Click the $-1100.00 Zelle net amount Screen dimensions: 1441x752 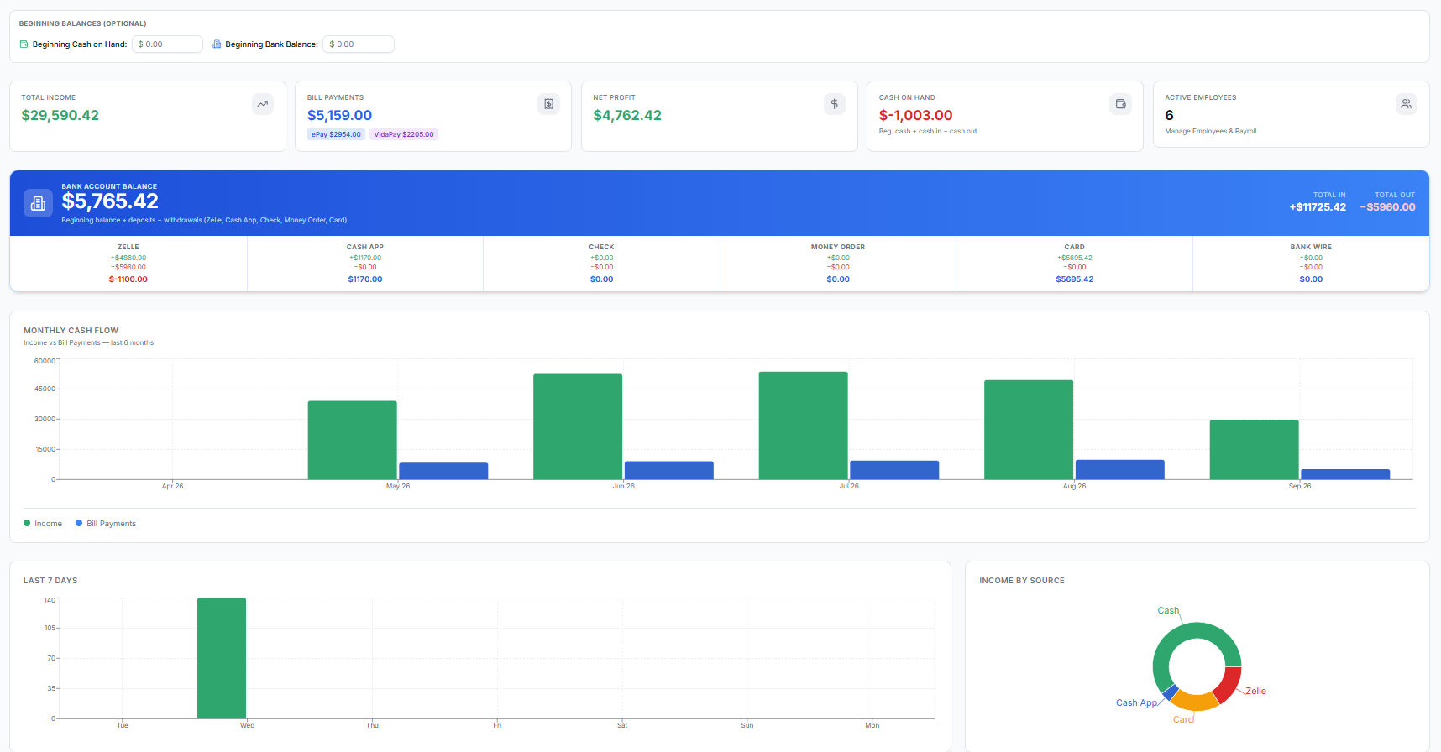pos(128,279)
